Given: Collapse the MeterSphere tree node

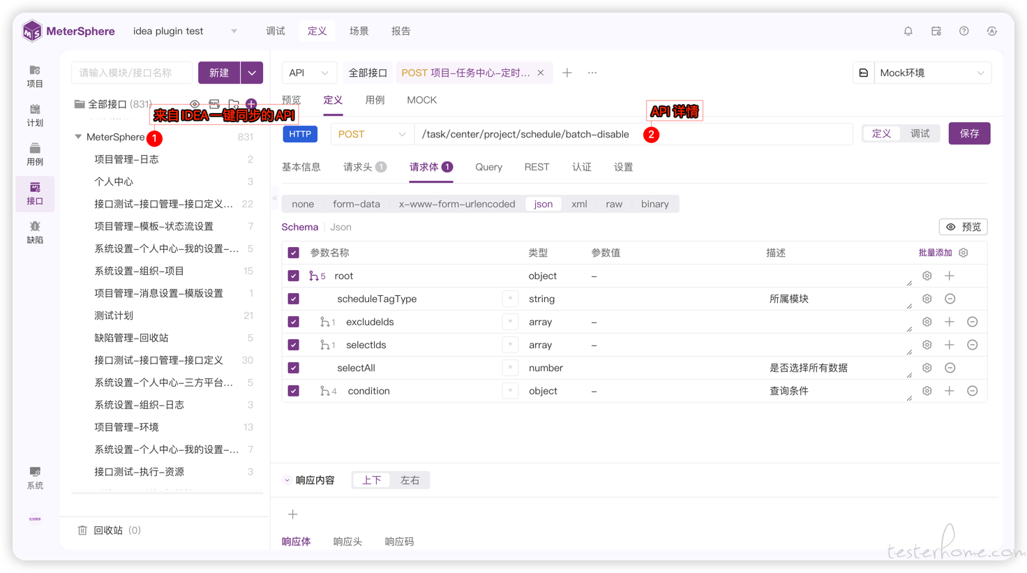Looking at the screenshot, I should tap(78, 137).
